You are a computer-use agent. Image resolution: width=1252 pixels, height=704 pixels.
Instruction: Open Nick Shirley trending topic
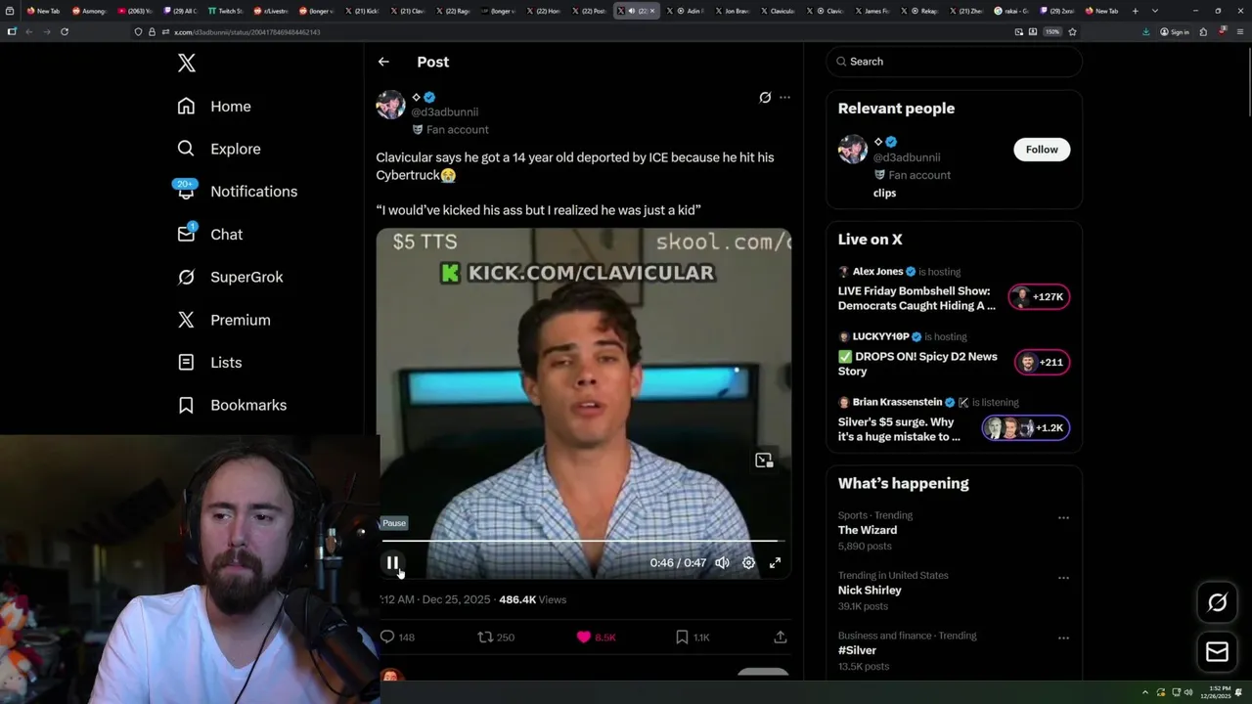[x=870, y=591]
